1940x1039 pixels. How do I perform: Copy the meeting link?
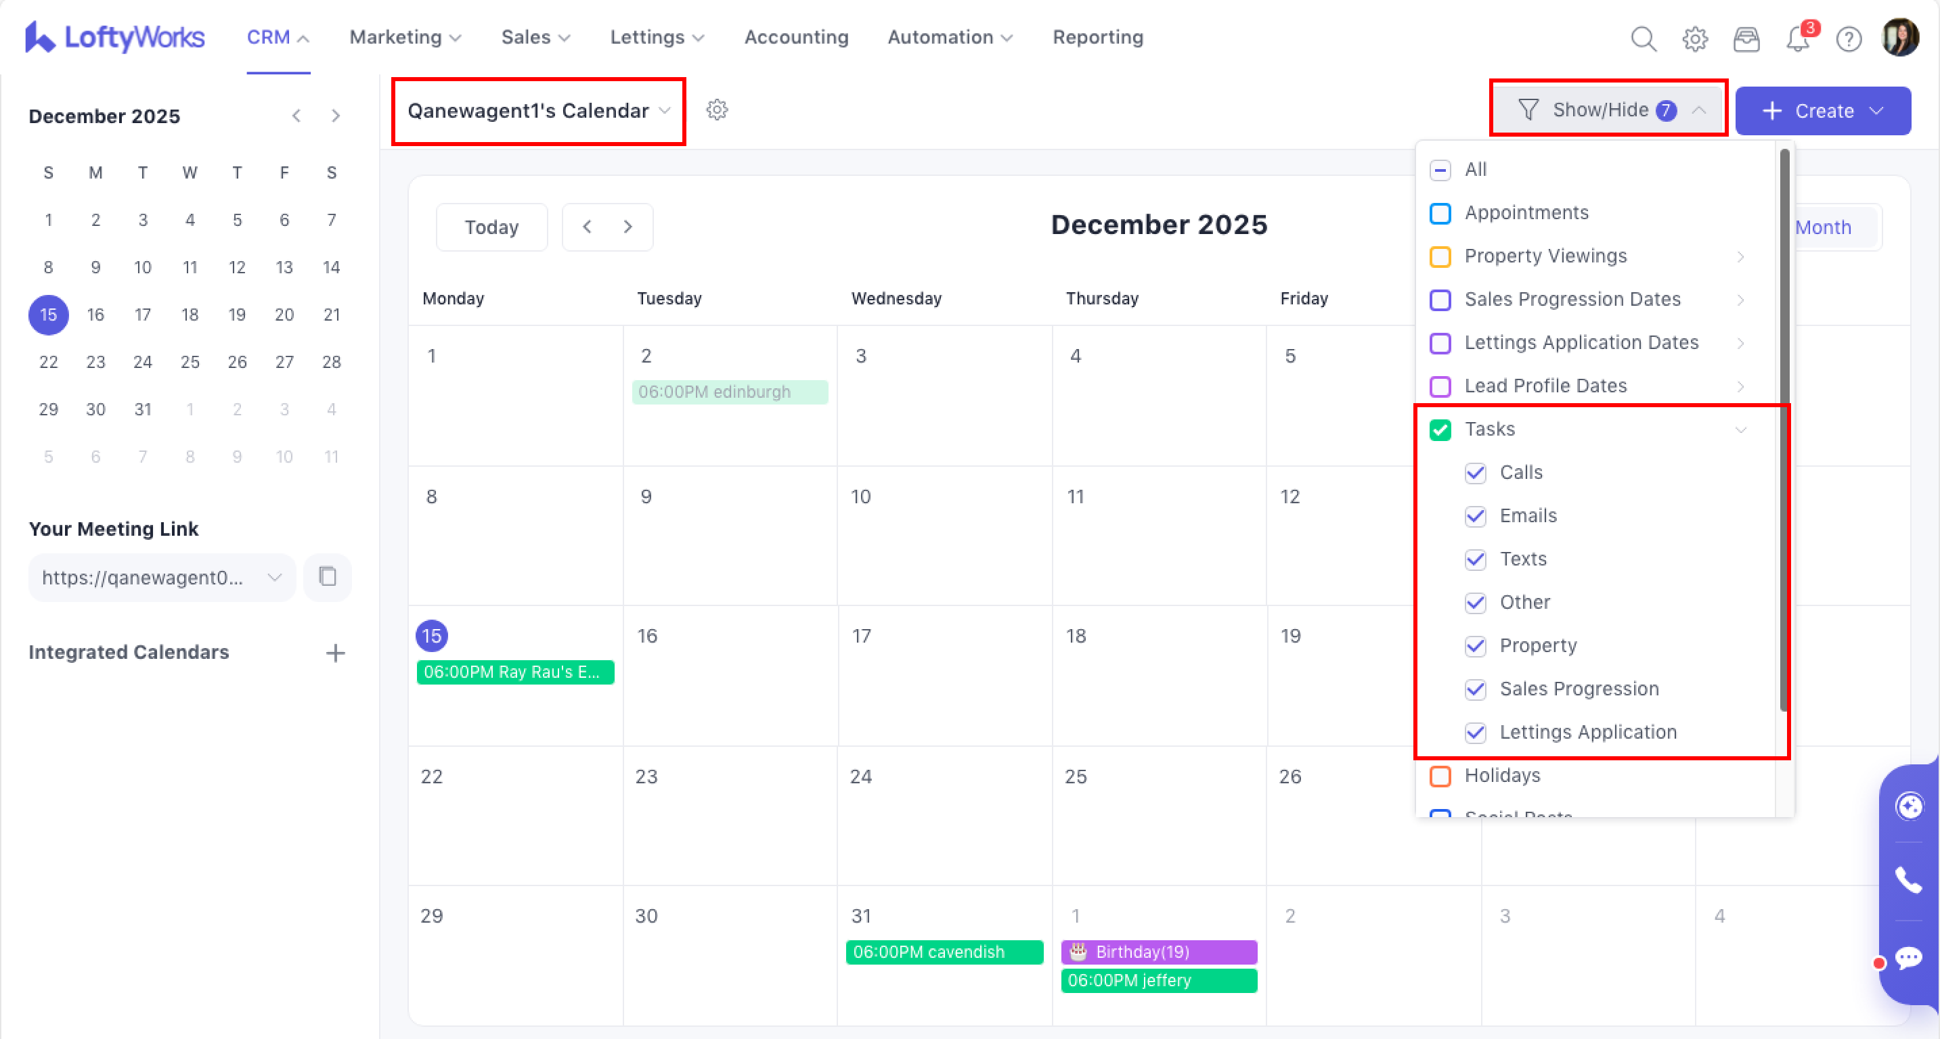click(327, 577)
